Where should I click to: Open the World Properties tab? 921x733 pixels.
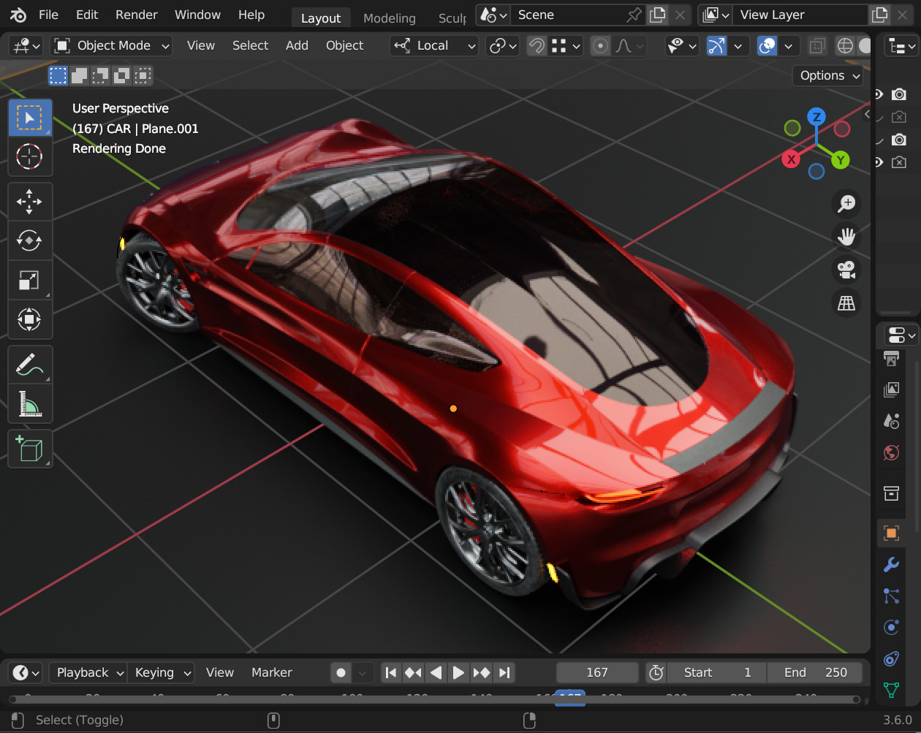click(x=891, y=452)
